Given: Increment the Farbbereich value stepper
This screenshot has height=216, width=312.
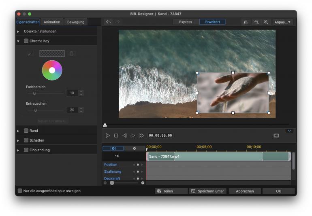Looking at the screenshot, I should point(81,91).
